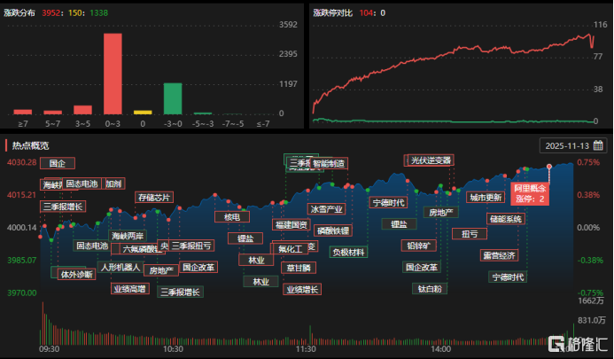The width and height of the screenshot is (614, 359).
Task: Open the 智能制造 topic tag
Action: pyautogui.click(x=329, y=164)
